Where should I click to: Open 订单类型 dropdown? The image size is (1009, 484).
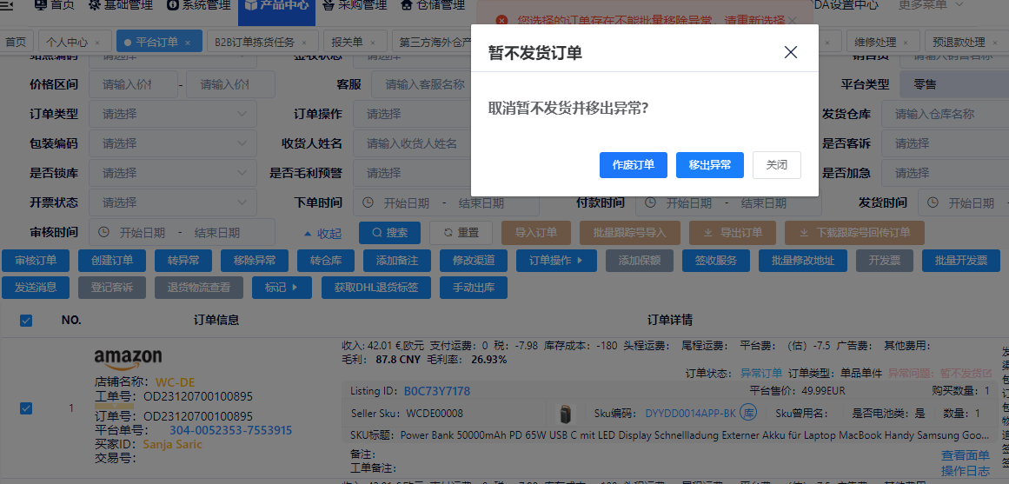pos(173,114)
